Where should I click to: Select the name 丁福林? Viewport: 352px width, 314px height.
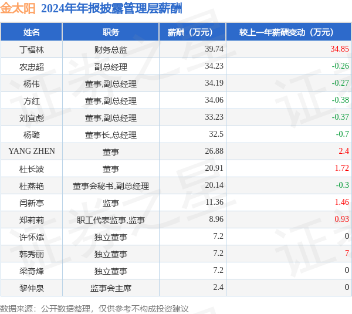[x=32, y=50]
